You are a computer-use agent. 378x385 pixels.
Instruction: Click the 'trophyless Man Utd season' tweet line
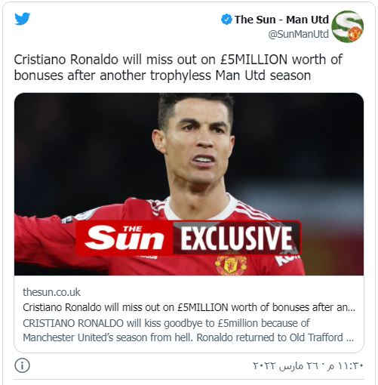click(163, 75)
